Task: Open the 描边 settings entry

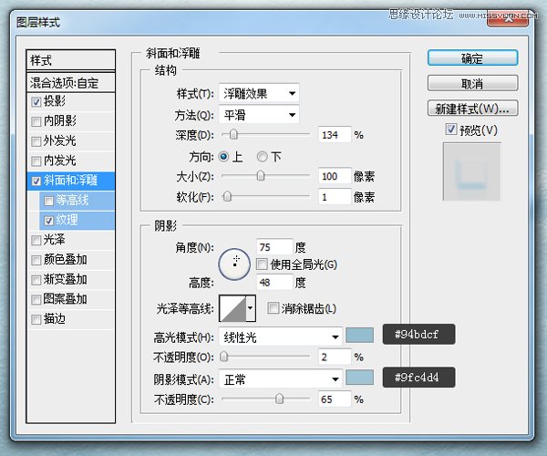Action: 55,319
